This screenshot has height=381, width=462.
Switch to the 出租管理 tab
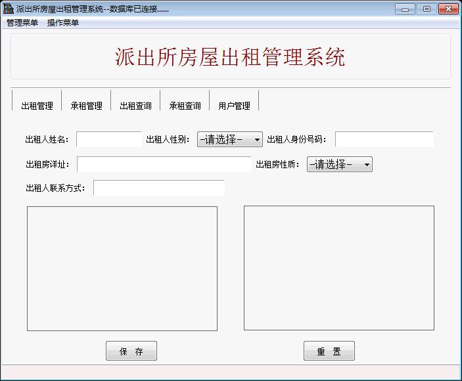click(37, 105)
